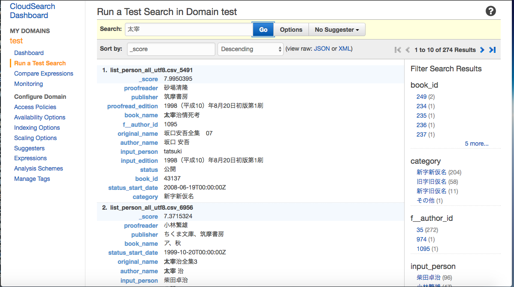The width and height of the screenshot is (514, 287).
Task: Click status_start_date value 1999-10-20T00:00:00Z
Action: click(195, 253)
